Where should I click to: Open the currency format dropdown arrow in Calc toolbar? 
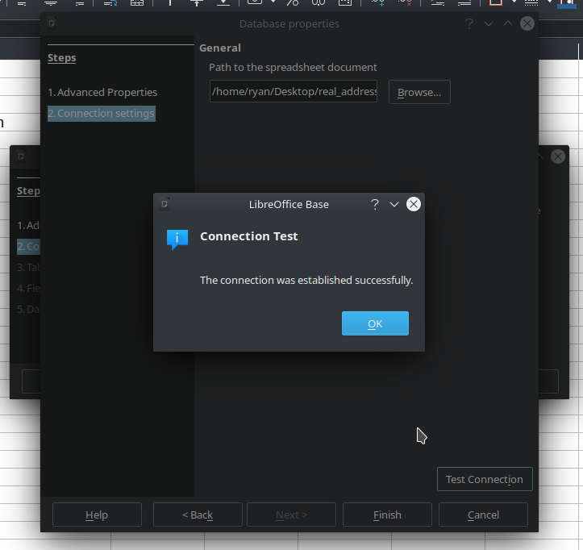pyautogui.click(x=273, y=2)
